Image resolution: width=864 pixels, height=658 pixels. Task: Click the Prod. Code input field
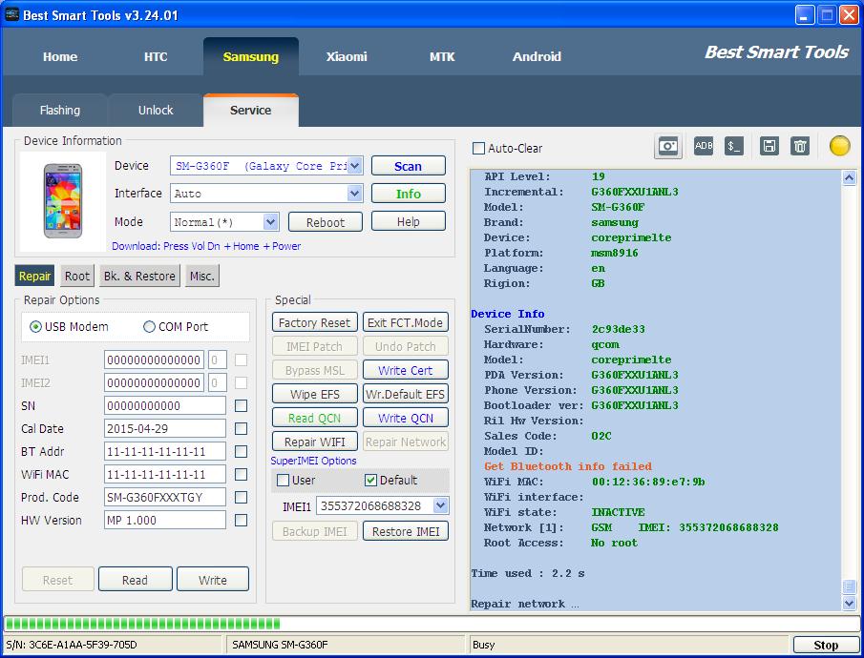point(165,497)
